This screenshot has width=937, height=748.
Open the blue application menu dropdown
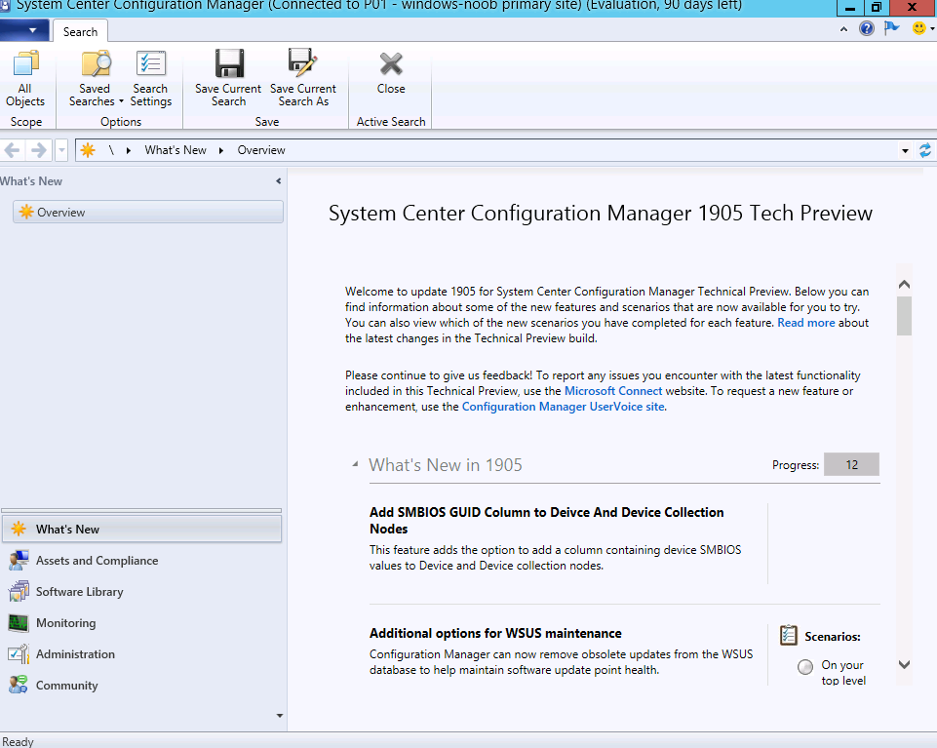click(24, 30)
